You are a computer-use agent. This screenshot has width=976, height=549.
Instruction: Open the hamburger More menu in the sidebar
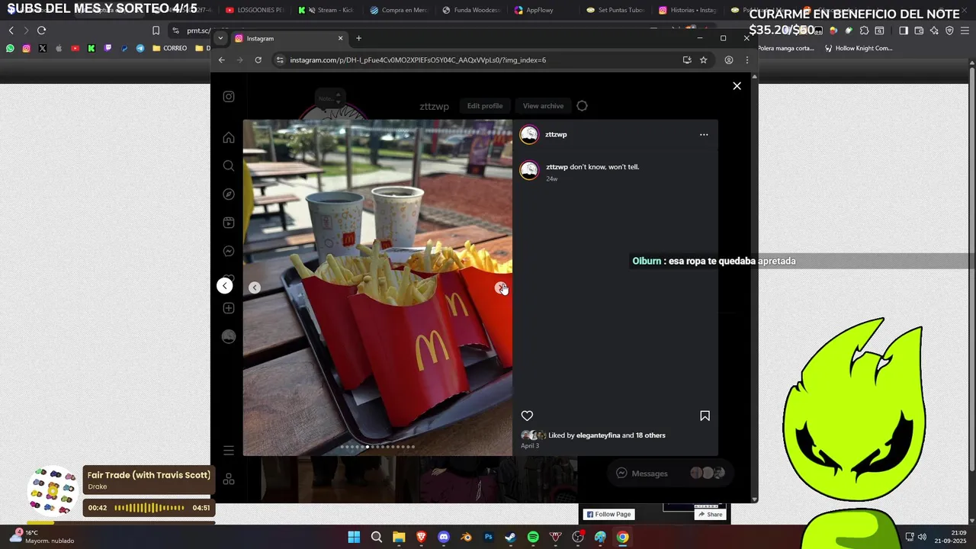[x=229, y=451]
